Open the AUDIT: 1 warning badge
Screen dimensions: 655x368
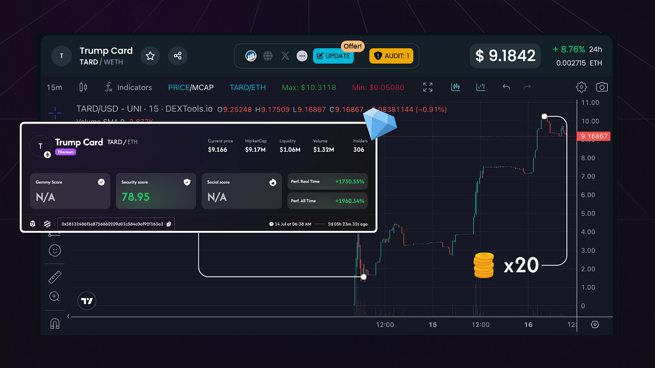click(391, 56)
